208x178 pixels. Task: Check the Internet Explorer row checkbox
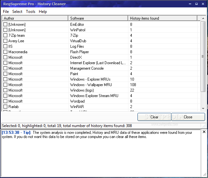(5, 63)
